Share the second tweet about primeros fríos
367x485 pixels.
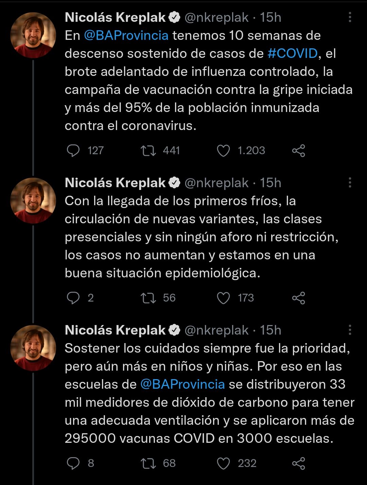[298, 298]
